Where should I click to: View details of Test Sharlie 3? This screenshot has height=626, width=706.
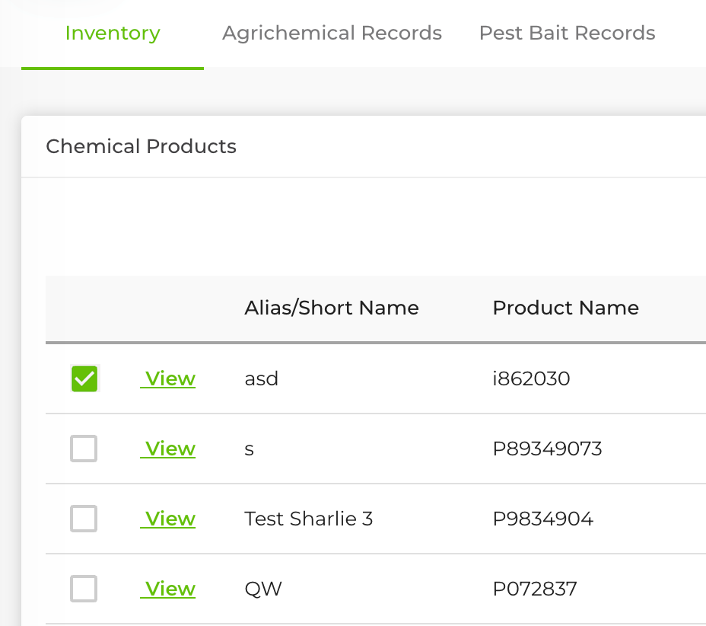pos(170,519)
